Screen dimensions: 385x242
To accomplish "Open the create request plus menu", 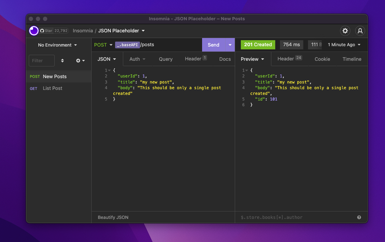I will click(80, 60).
